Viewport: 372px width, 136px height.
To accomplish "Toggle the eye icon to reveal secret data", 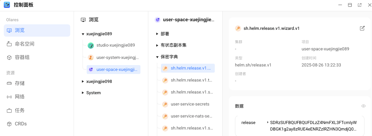I will (x=363, y=106).
